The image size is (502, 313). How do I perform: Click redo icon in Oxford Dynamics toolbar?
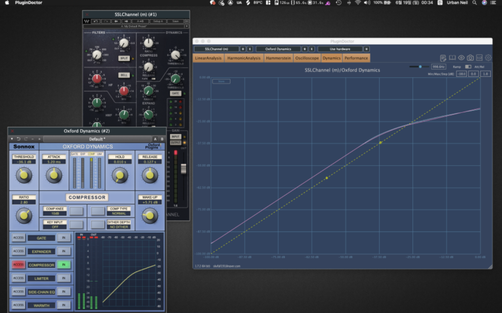click(x=26, y=139)
